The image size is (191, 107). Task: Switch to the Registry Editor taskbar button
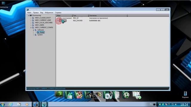coord(44,104)
